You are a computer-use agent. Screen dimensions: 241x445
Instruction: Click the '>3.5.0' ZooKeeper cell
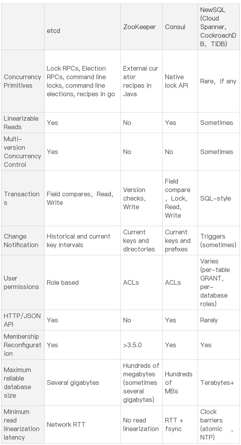[134, 345]
